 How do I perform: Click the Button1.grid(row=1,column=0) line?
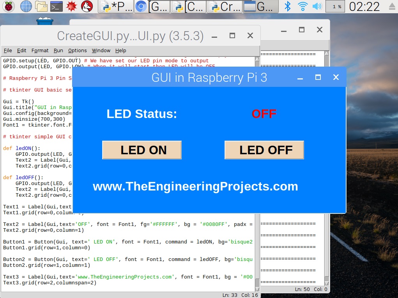tap(46, 247)
